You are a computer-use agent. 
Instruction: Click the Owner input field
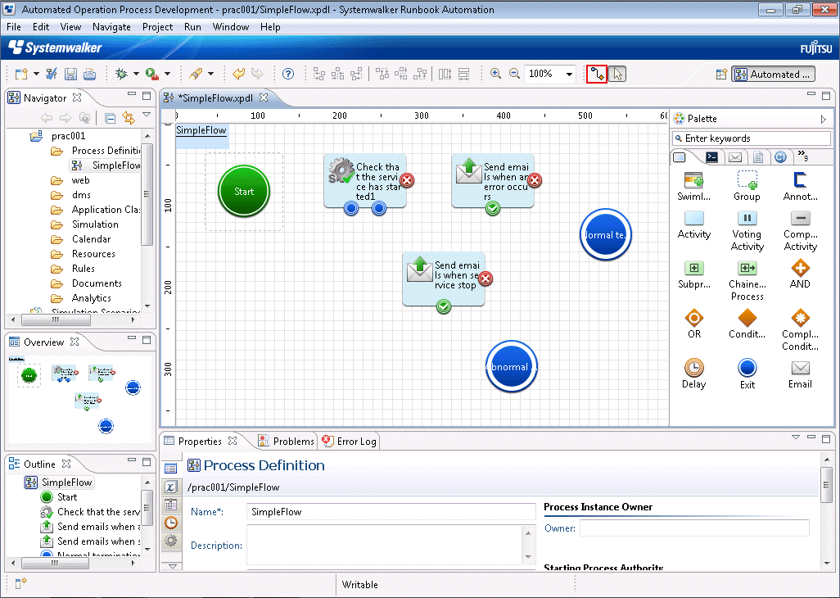click(694, 528)
